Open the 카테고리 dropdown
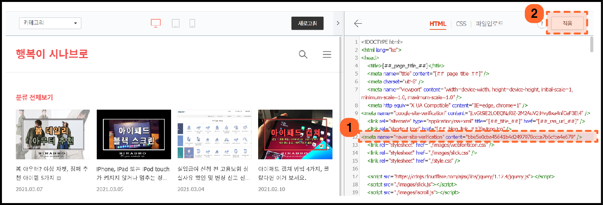 50,23
